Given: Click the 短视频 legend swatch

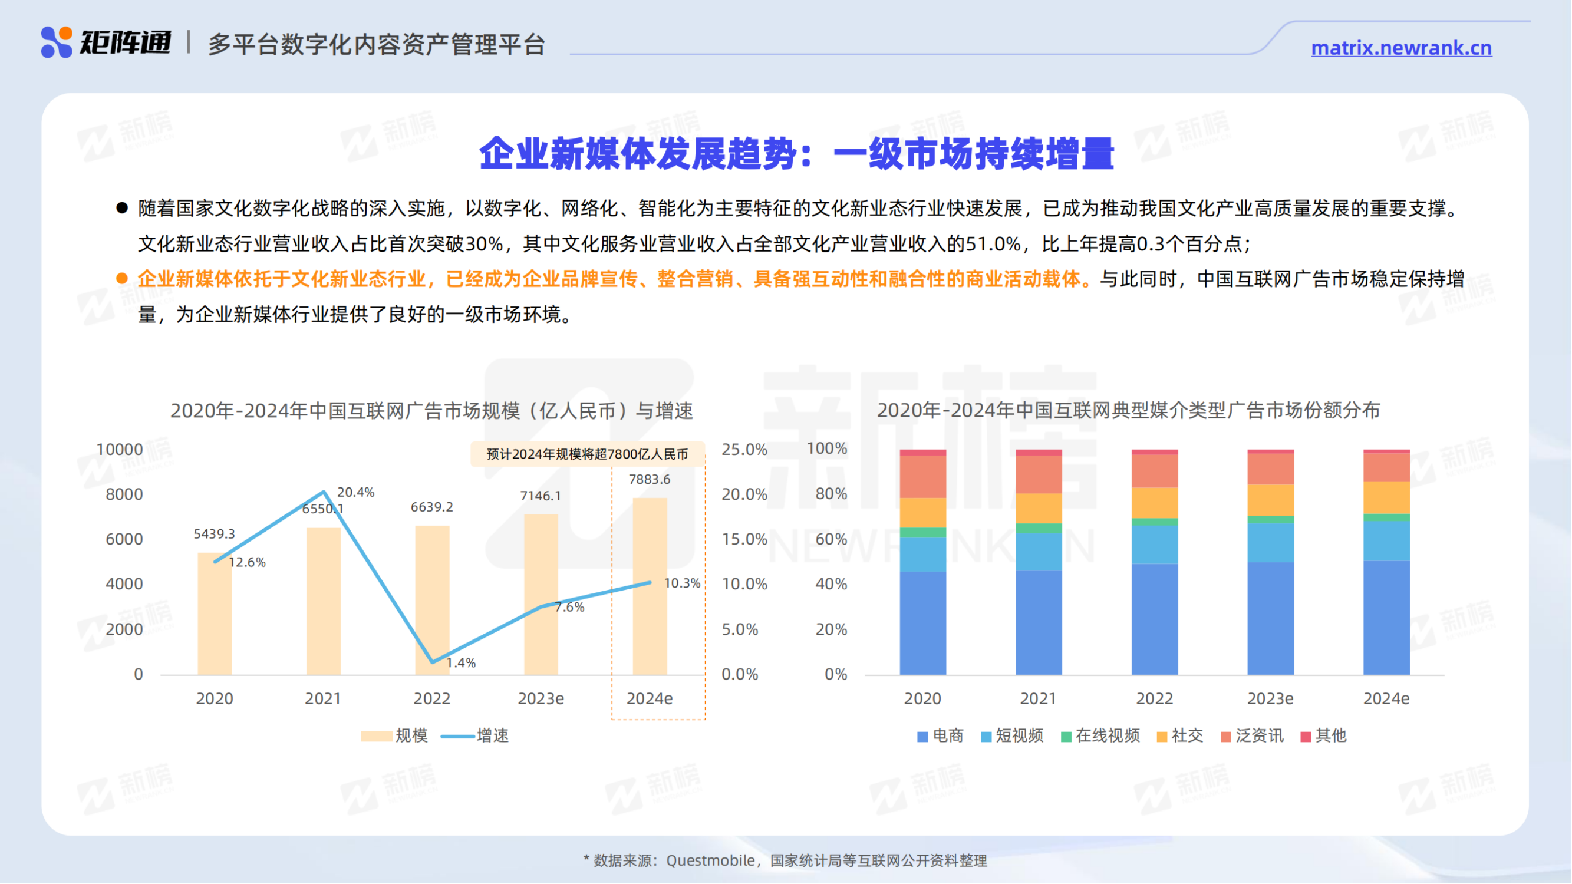Looking at the screenshot, I should tap(986, 736).
